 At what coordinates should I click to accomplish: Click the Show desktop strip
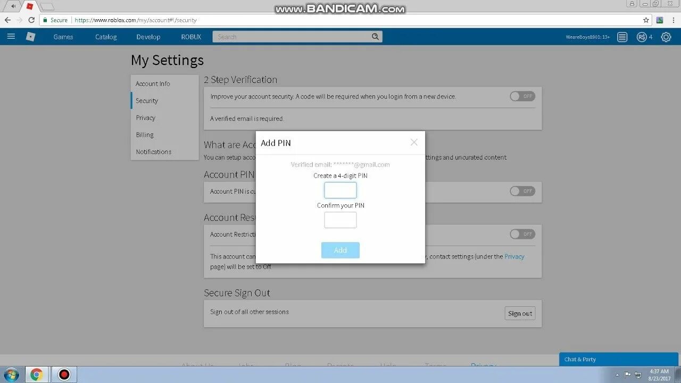[678, 374]
